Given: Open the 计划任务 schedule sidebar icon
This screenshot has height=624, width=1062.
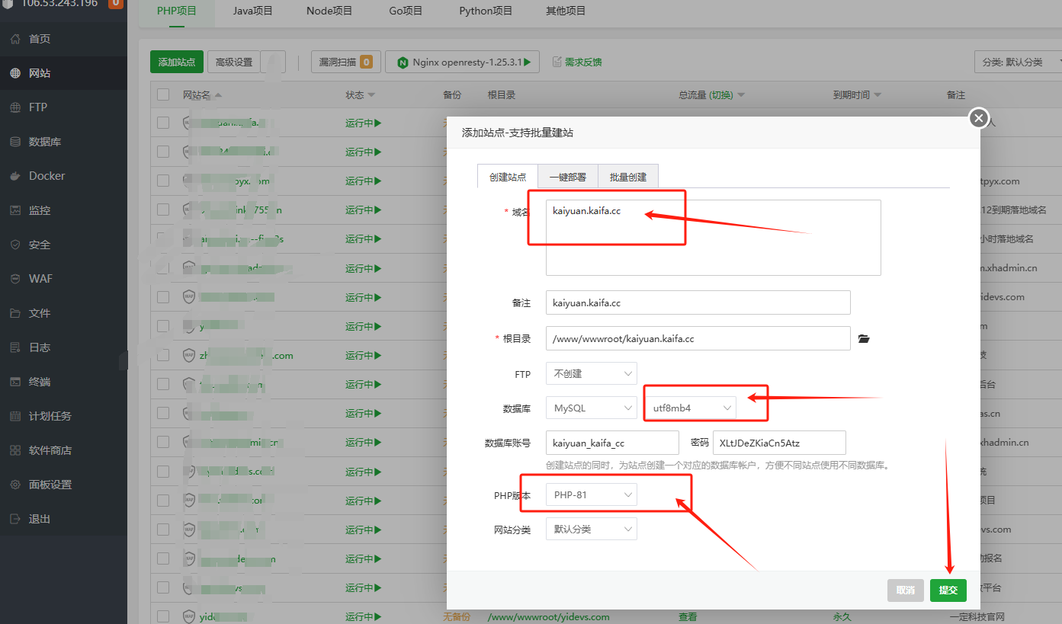Looking at the screenshot, I should [x=15, y=416].
